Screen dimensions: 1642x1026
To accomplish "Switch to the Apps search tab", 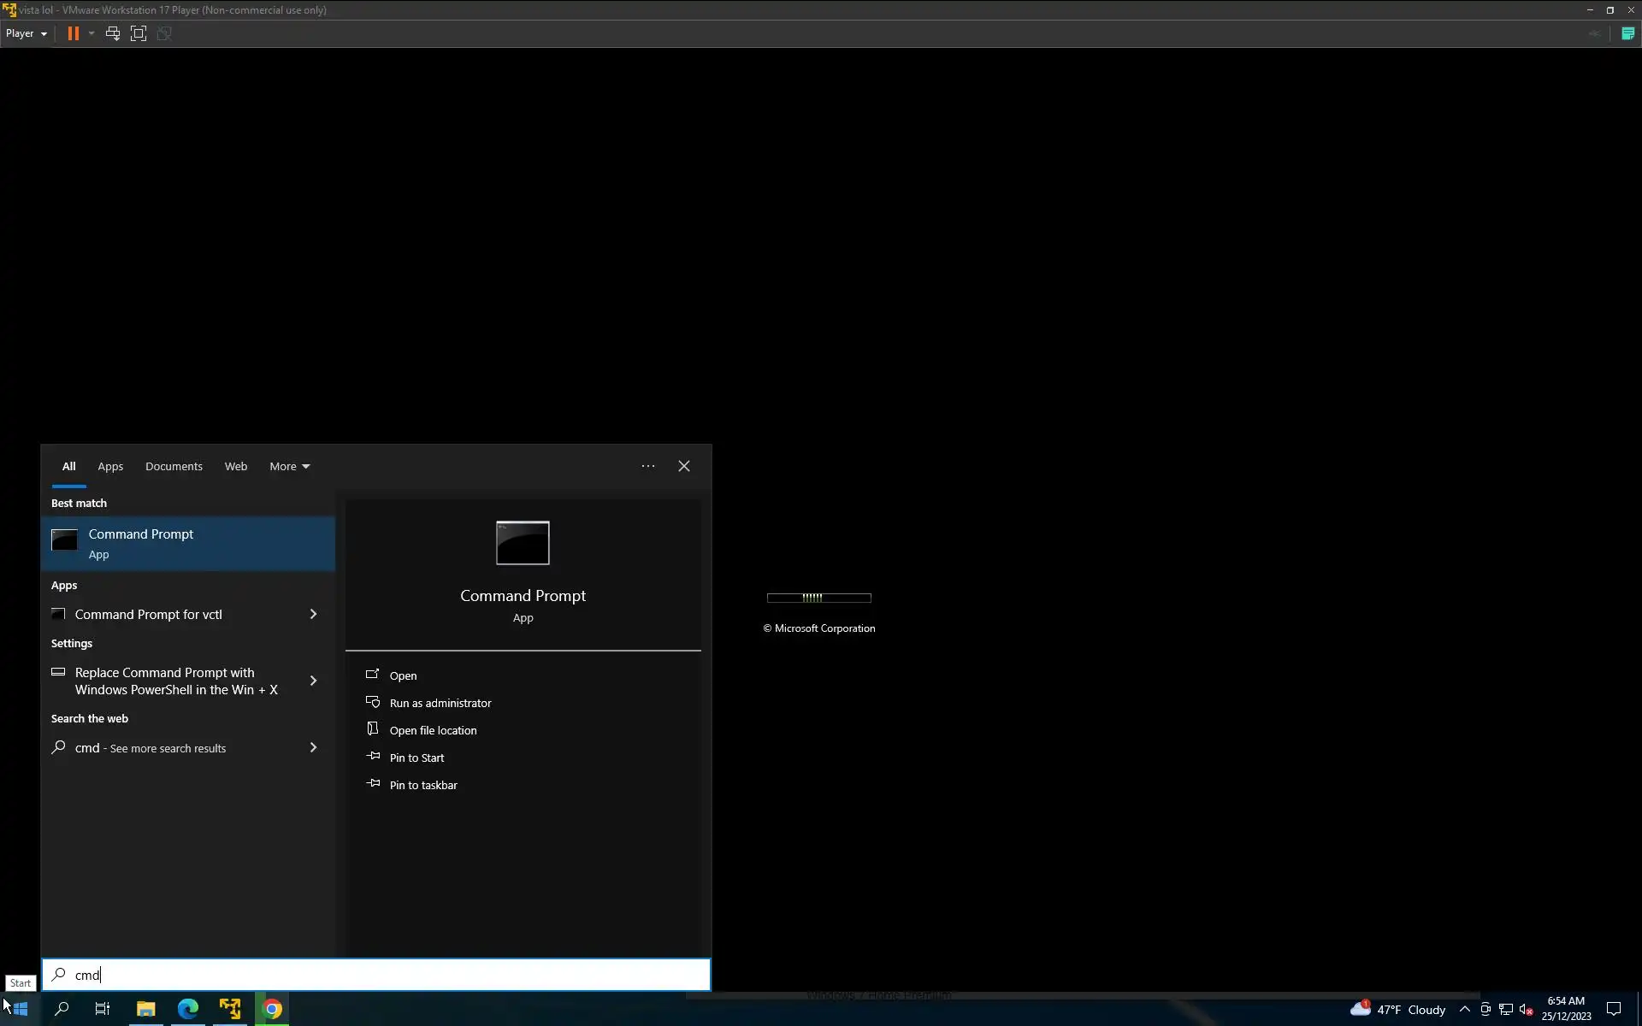I will 110,466.
